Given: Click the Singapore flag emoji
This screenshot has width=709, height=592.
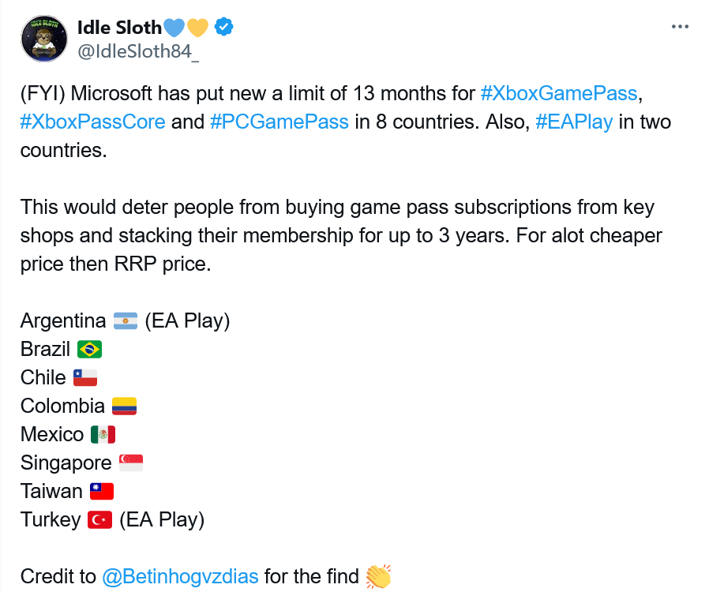Looking at the screenshot, I should coord(131,463).
